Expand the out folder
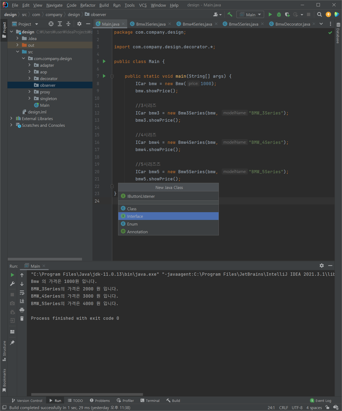Viewport: 342px width, 411px height. point(17,45)
